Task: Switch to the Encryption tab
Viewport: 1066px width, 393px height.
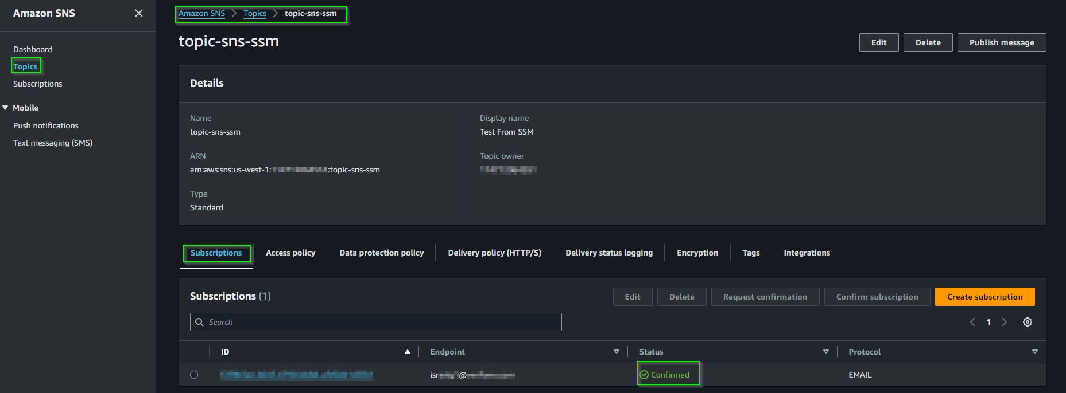Action: [697, 253]
